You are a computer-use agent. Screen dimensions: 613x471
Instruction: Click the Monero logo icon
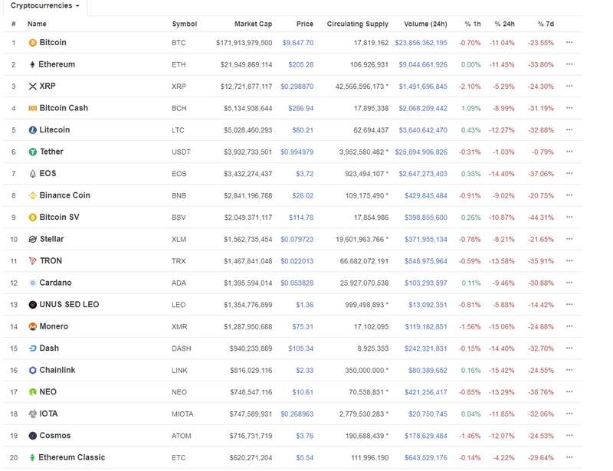coord(31,326)
